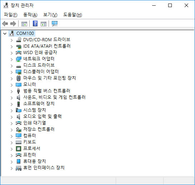Click the show/hide console tree icon
195x185 pixels.
24,24
